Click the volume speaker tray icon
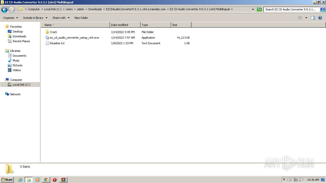This screenshot has height=183, width=326. [290, 180]
